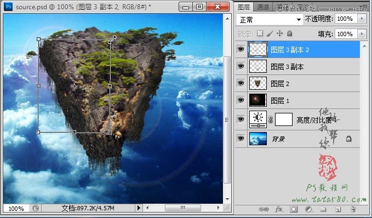The image size is (372, 218).
Task: Click vertical scrollbar down arrow of canvas
Action: point(227,199)
